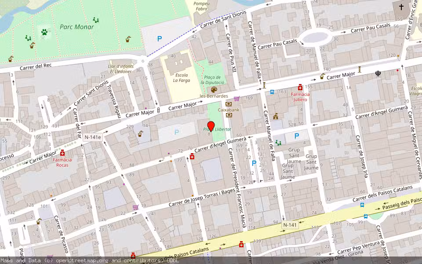Select the parking icon next to number 22

[x=254, y=163]
